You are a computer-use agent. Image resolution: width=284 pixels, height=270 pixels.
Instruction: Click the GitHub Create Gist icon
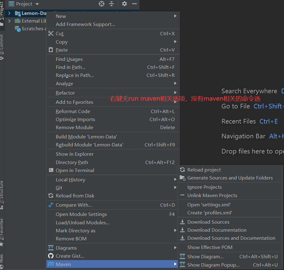pos(51,256)
